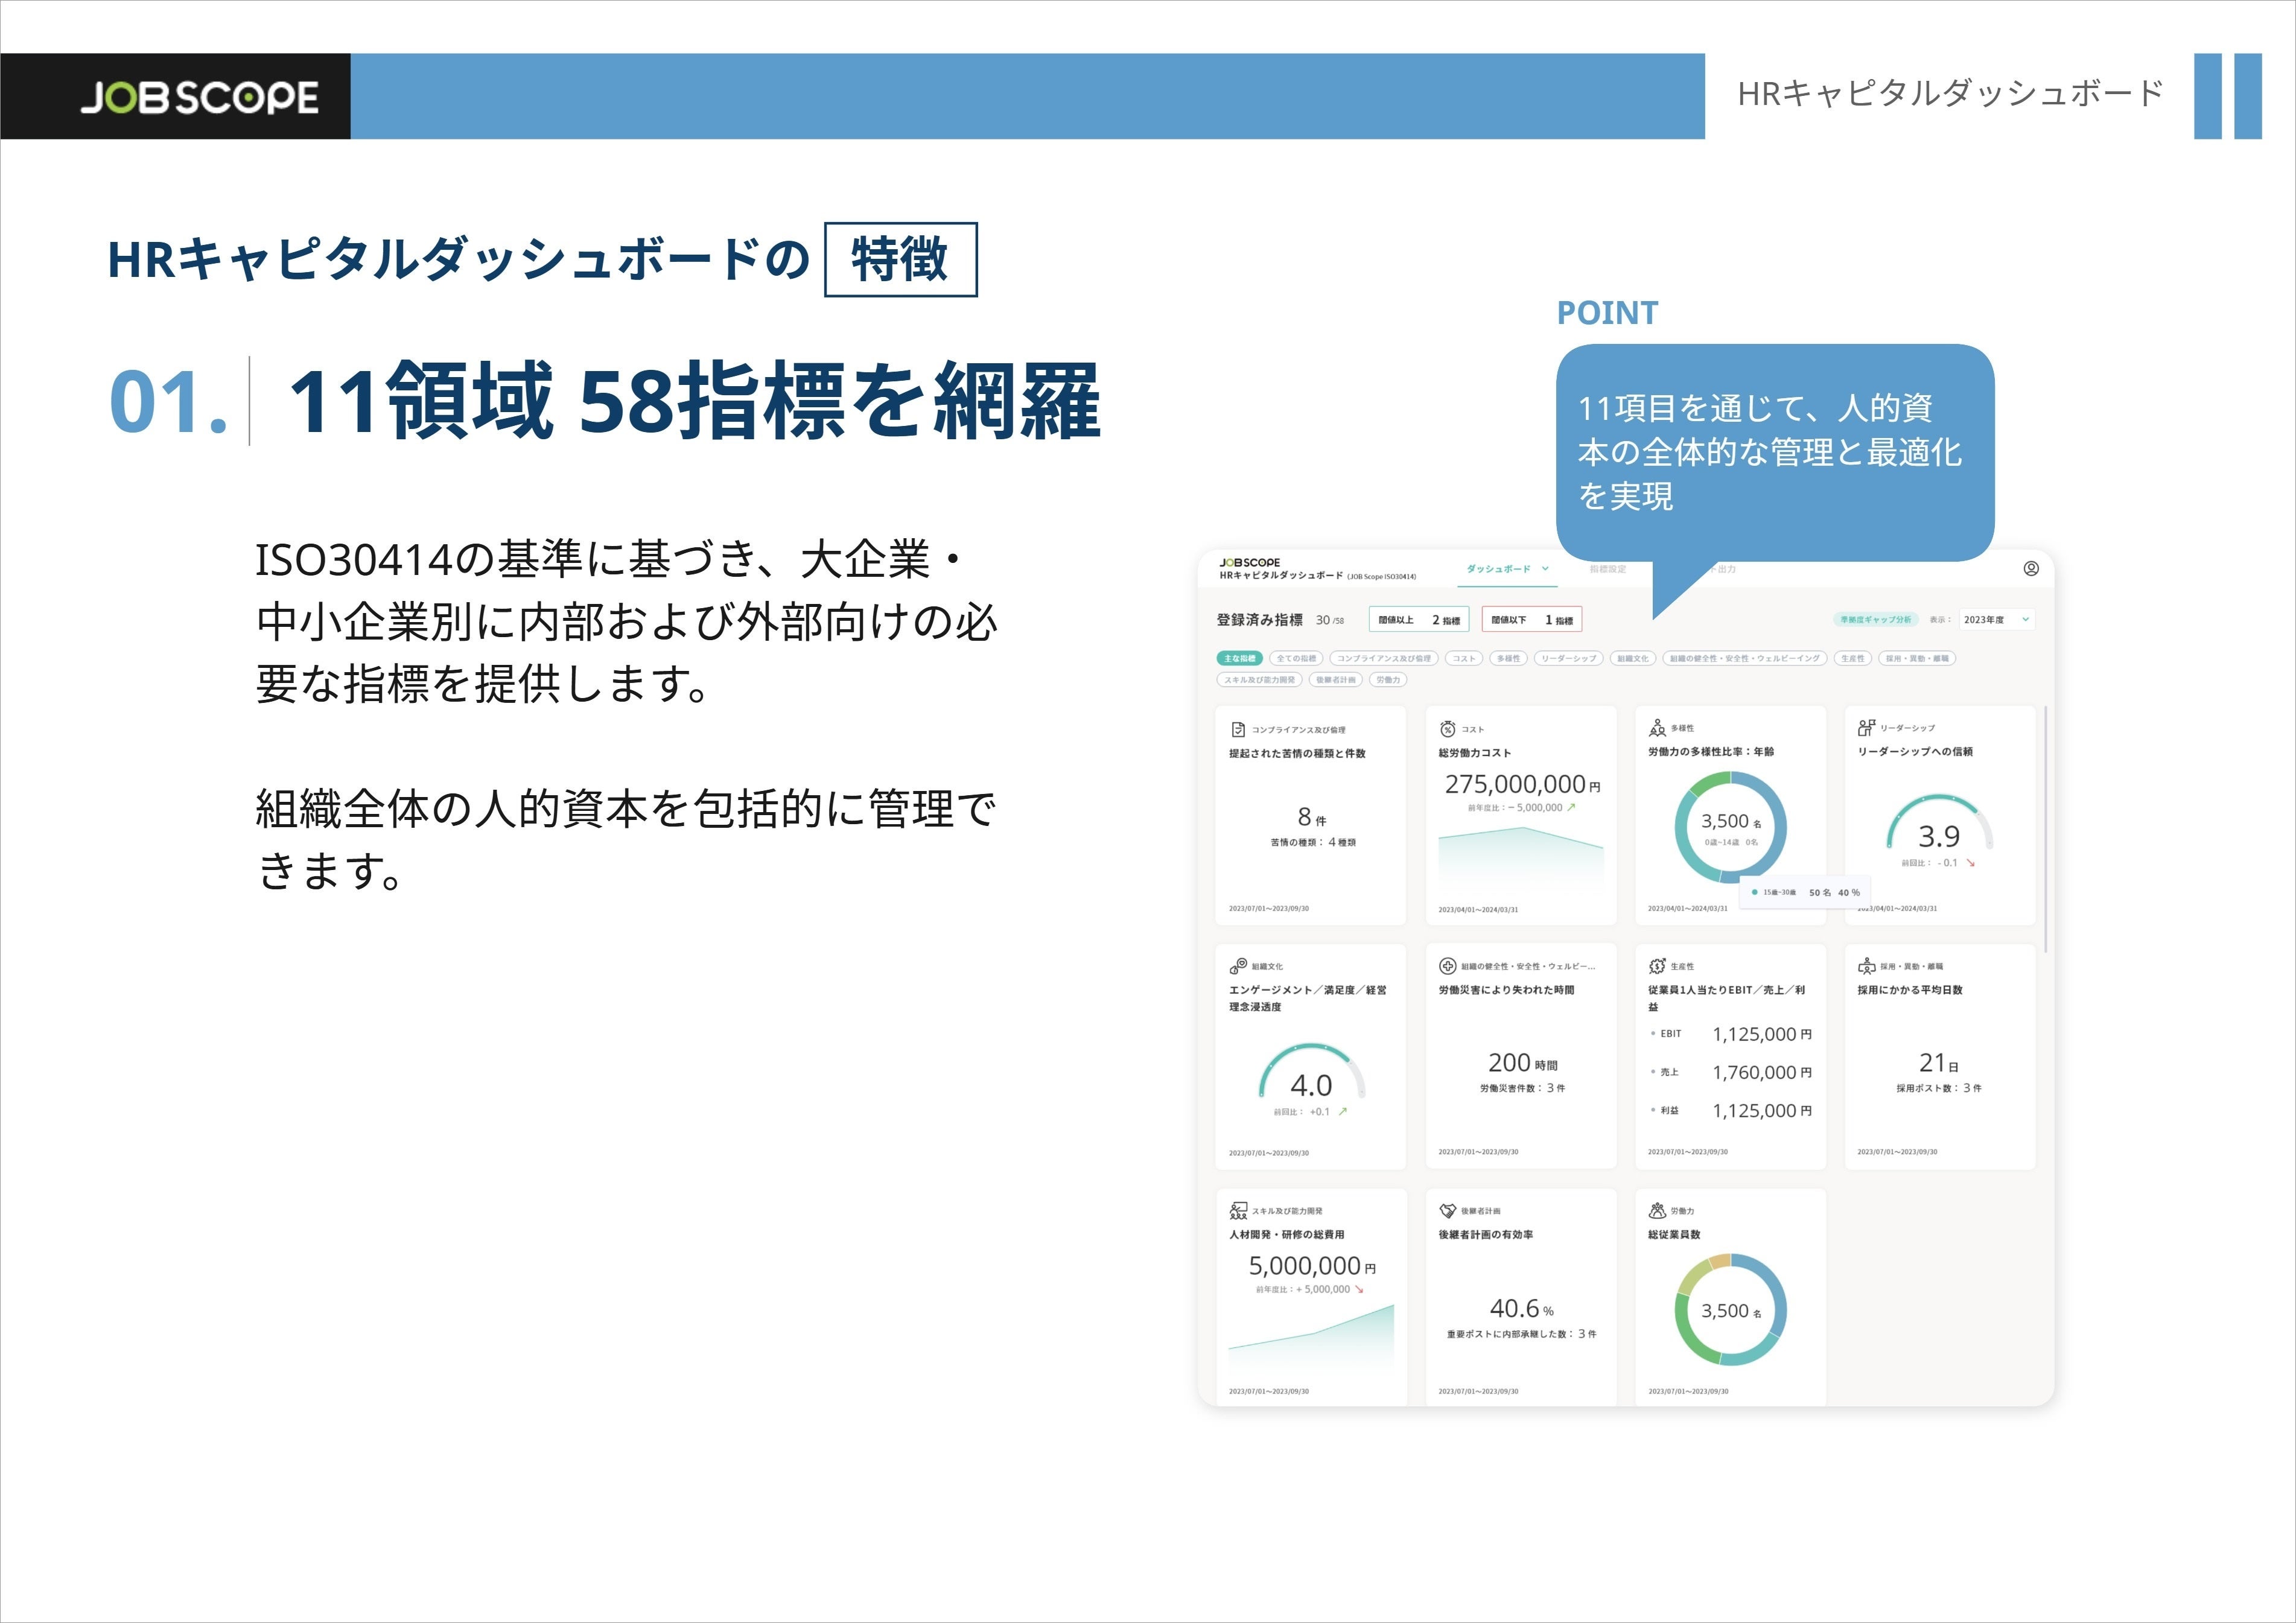Image resolution: width=2296 pixels, height=1623 pixels.
Task: Click the user account profile icon
Action: [x=2031, y=568]
